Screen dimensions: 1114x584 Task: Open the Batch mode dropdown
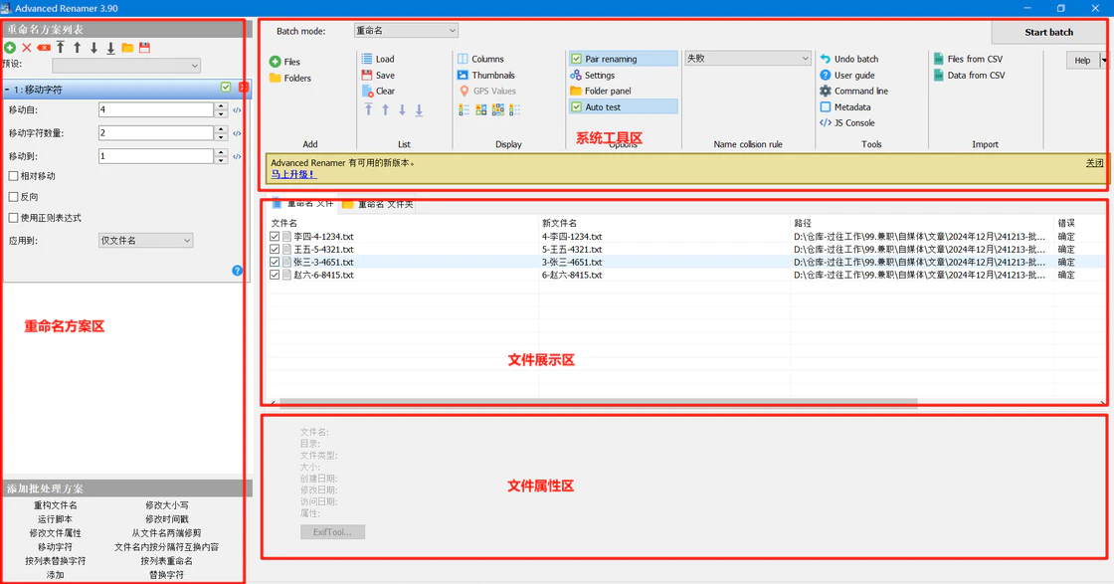(407, 30)
